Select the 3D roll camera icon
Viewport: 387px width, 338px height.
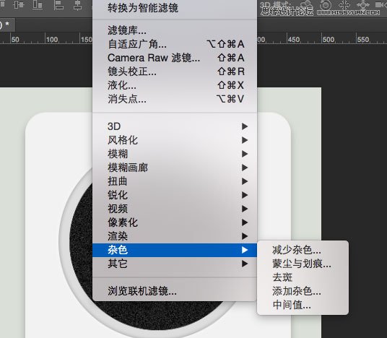pyautogui.click(x=326, y=4)
